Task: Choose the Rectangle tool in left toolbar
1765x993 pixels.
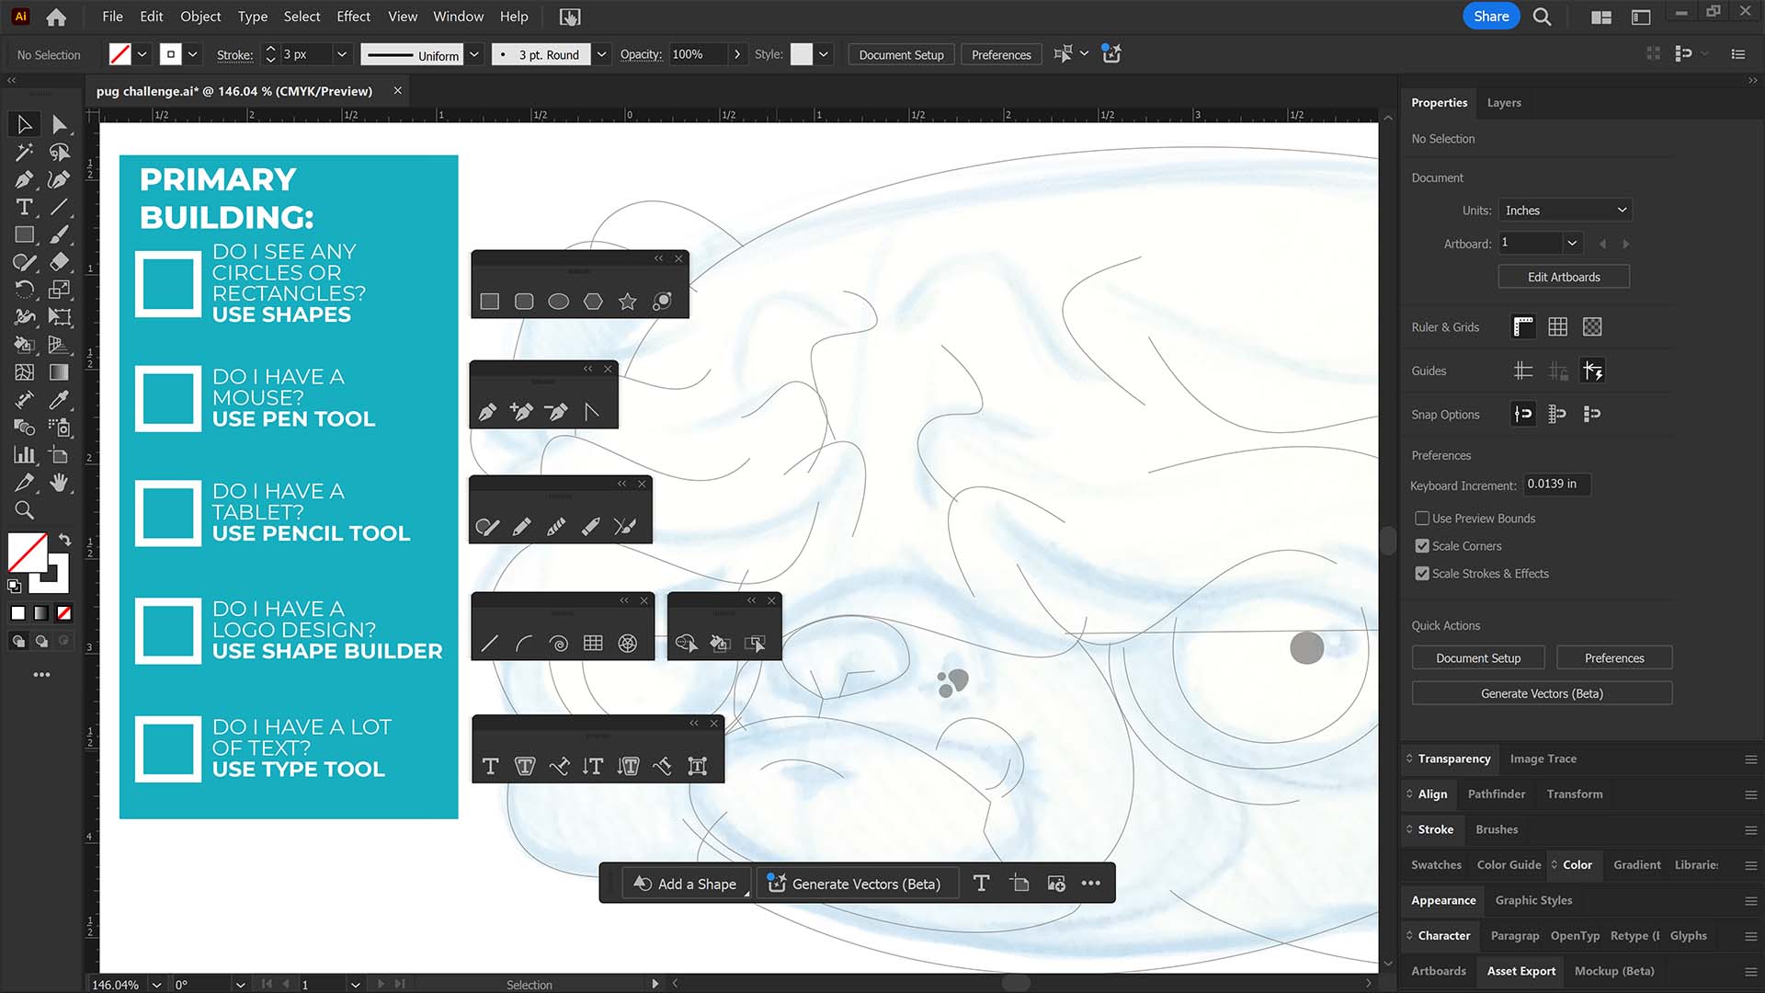Action: (25, 234)
